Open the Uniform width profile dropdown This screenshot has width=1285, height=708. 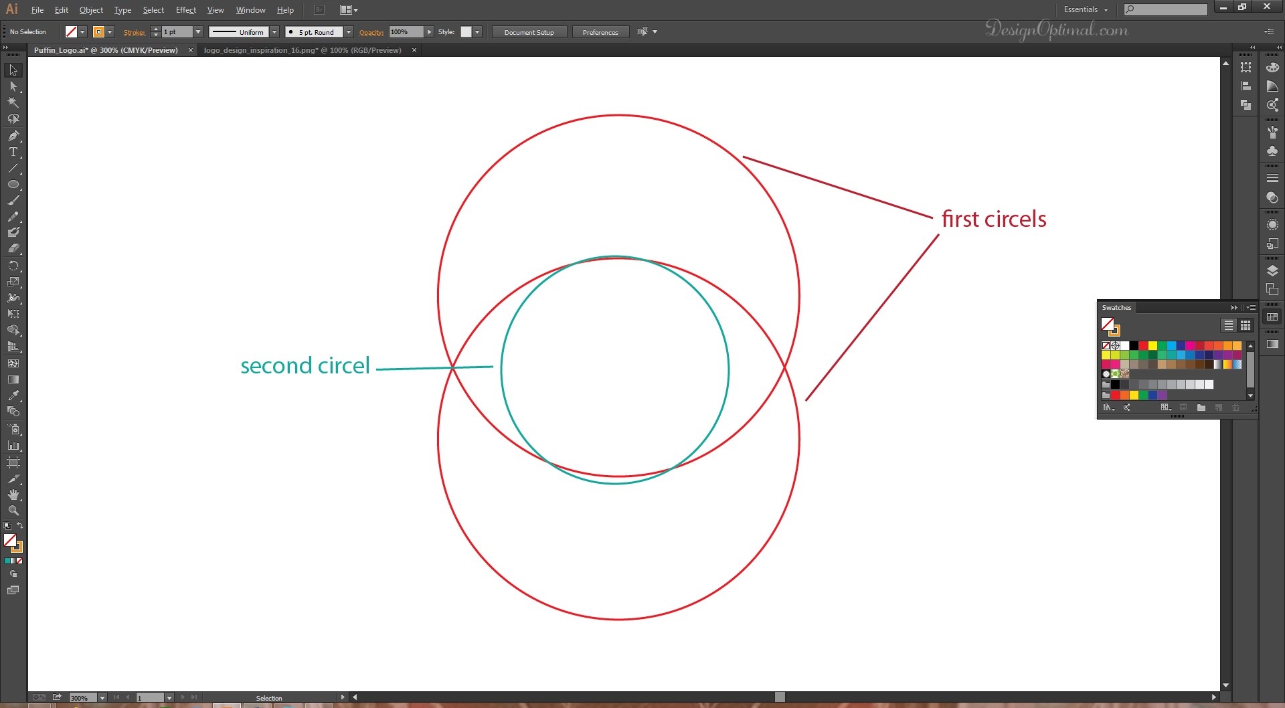[x=274, y=32]
